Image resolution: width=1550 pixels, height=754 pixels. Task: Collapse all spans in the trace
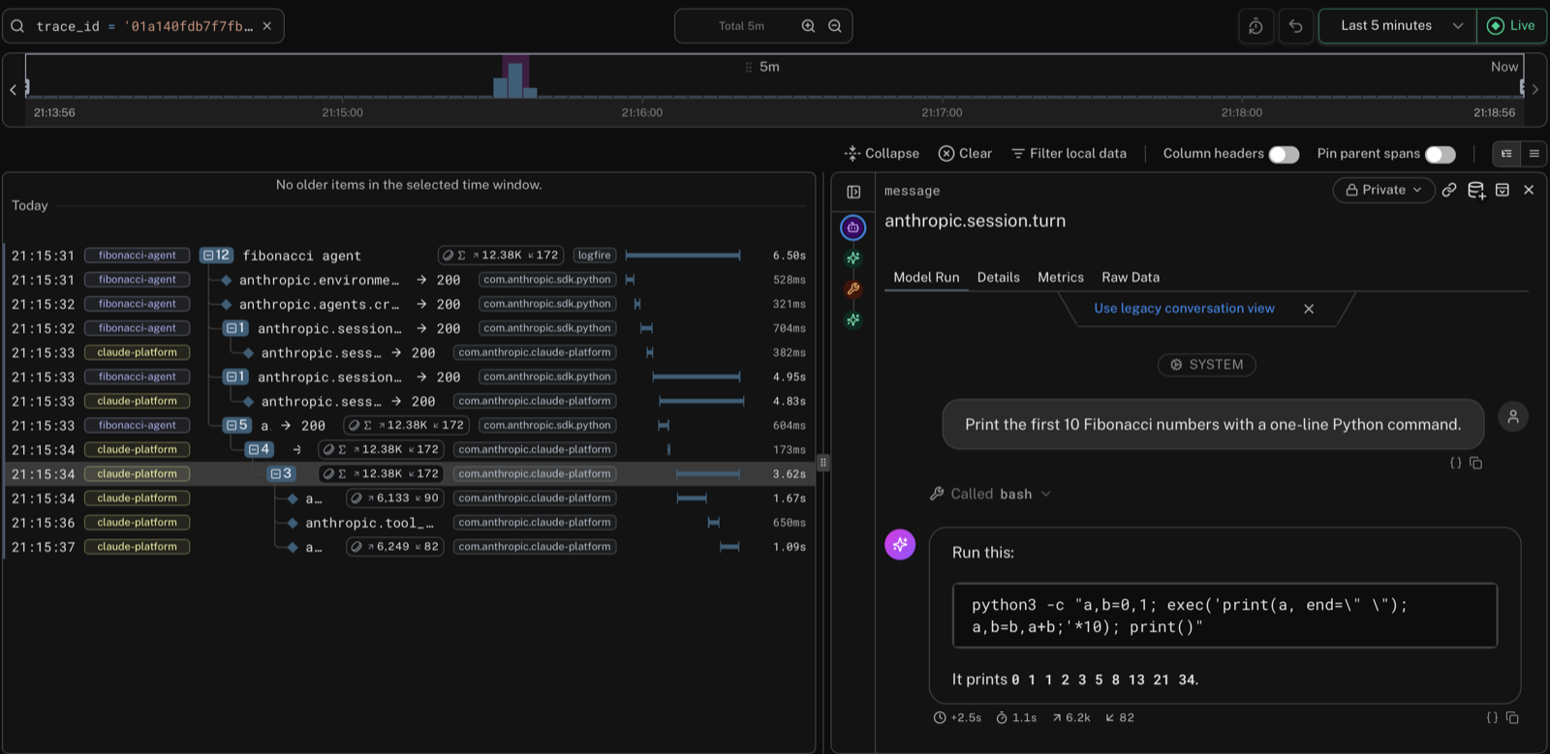point(882,153)
